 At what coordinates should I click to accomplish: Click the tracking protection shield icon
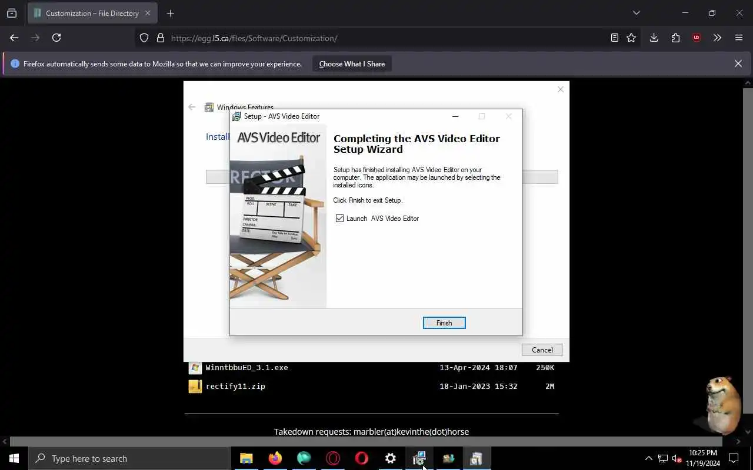pos(144,38)
